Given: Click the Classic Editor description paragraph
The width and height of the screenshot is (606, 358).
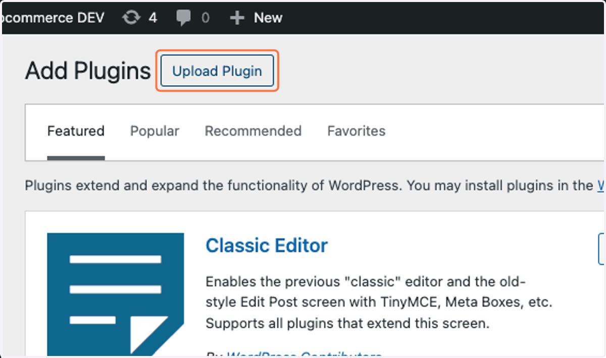Looking at the screenshot, I should point(379,302).
